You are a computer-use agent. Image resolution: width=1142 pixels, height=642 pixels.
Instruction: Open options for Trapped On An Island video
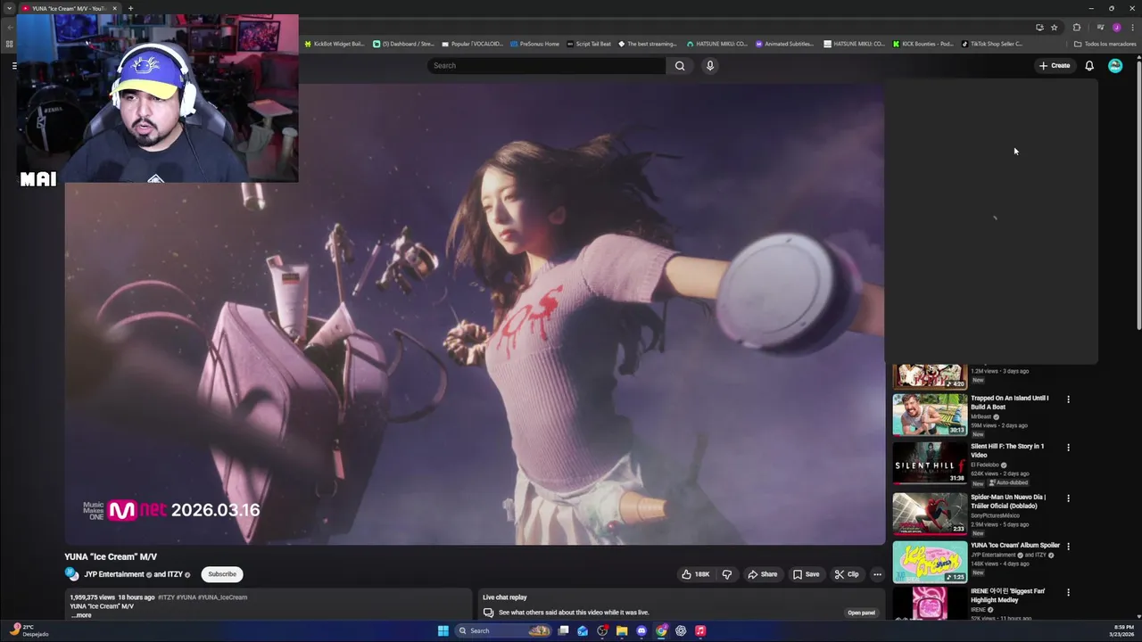tap(1068, 399)
